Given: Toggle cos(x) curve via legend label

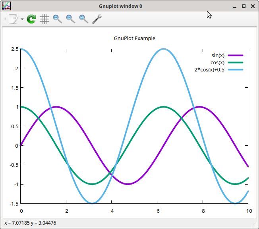Looking at the screenshot, I should click(x=217, y=63).
